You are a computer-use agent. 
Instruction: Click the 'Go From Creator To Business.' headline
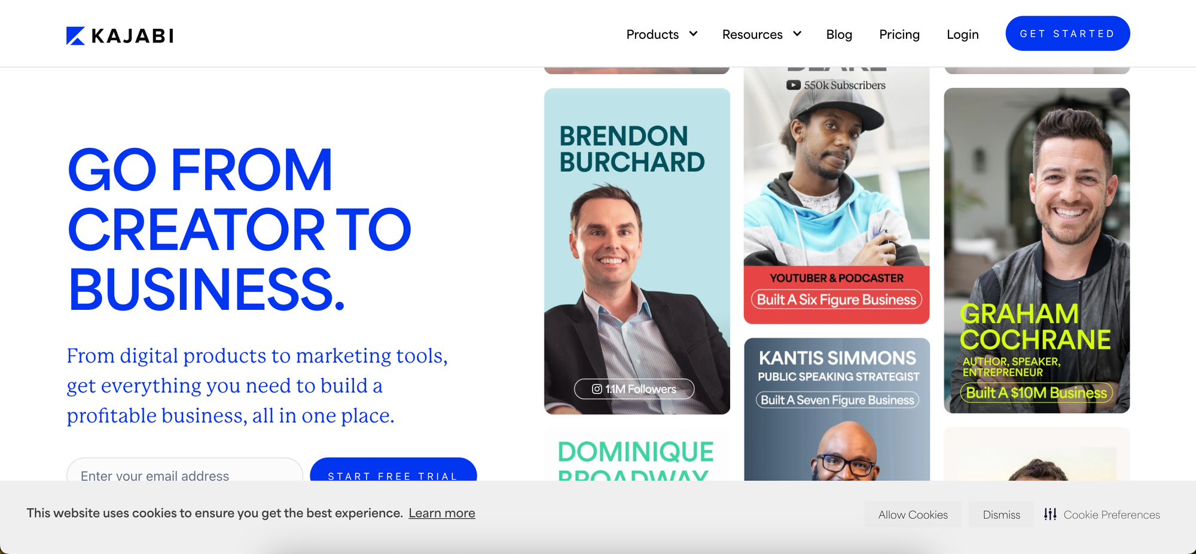(239, 230)
